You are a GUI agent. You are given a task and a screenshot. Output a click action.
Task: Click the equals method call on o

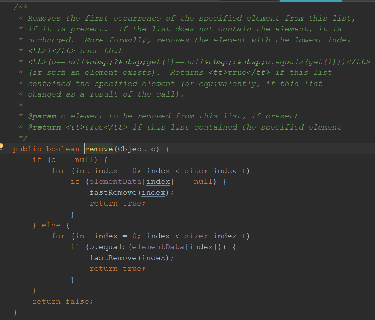click(113, 247)
